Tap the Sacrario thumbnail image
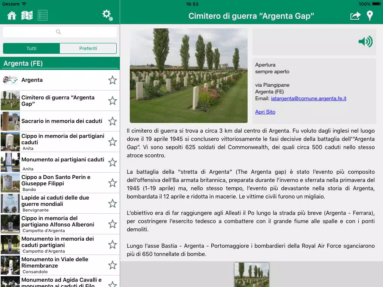 pyautogui.click(x=10, y=121)
